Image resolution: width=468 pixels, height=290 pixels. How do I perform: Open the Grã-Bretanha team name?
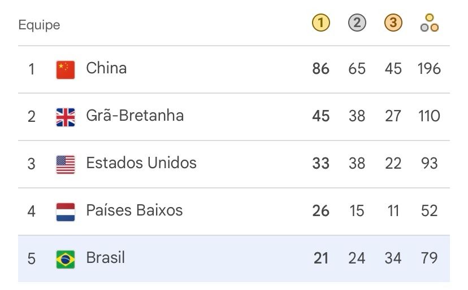[x=135, y=116]
